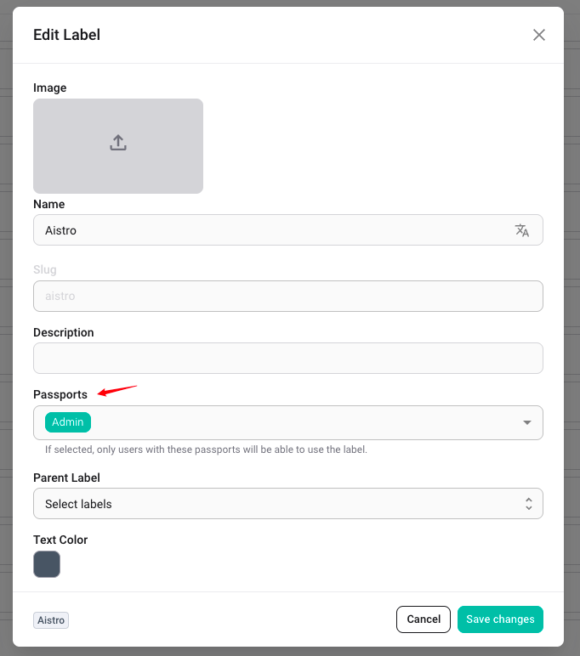Click the Parent Label heading
Viewport: 580px width, 656px height.
point(67,478)
